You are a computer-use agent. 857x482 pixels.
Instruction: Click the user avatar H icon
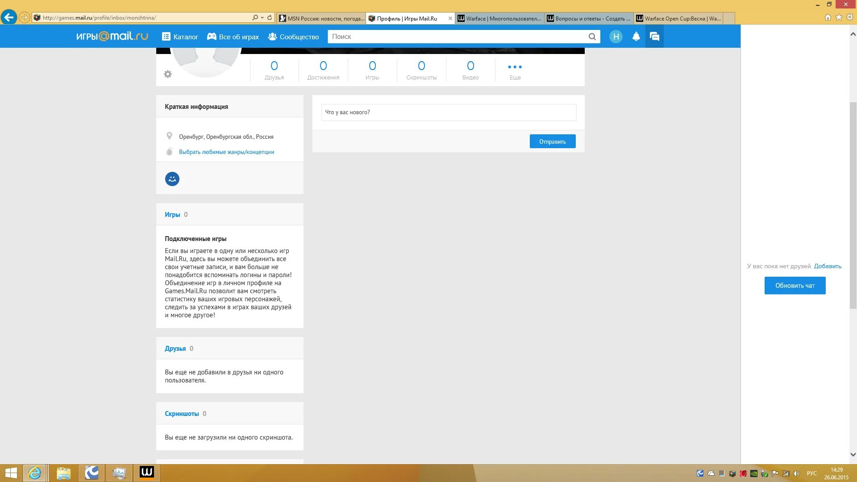click(616, 37)
